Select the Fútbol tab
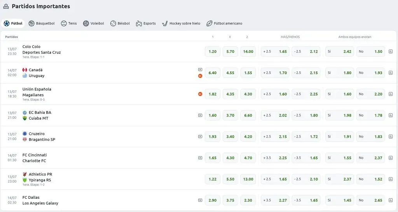Viewport: 398px width, 212px height. click(x=13, y=23)
